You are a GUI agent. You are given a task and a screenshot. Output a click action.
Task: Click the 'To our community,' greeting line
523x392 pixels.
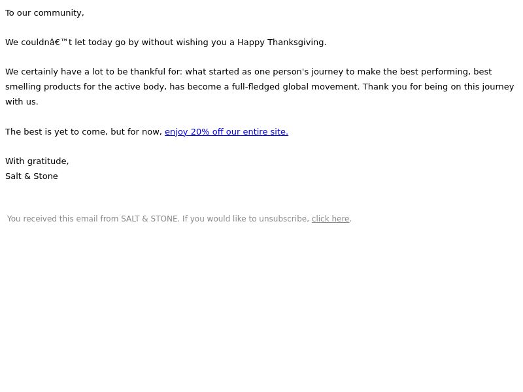tap(44, 12)
